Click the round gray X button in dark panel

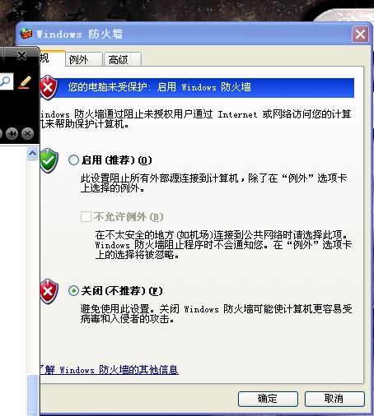pyautogui.click(x=27, y=134)
